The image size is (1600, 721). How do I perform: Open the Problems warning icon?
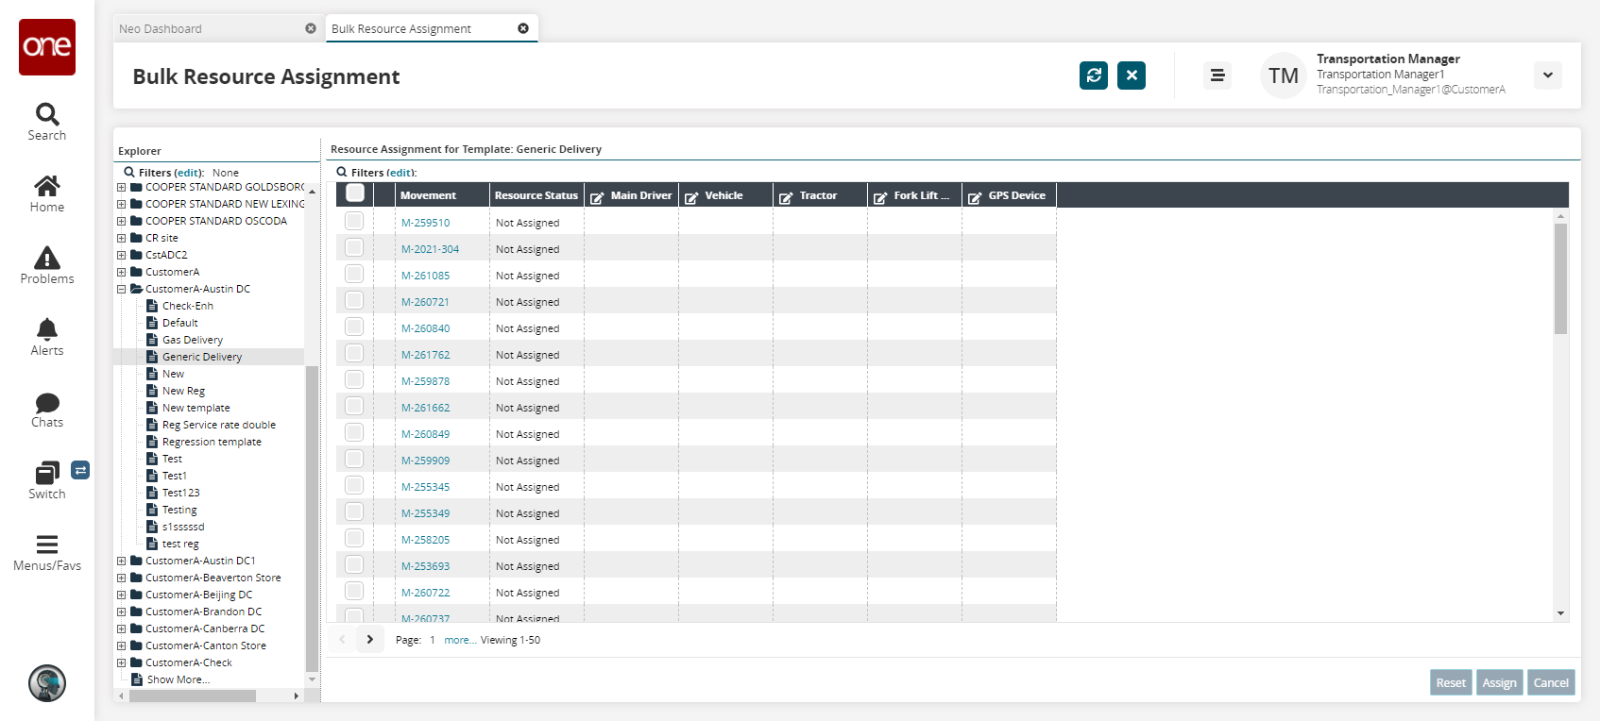47,259
